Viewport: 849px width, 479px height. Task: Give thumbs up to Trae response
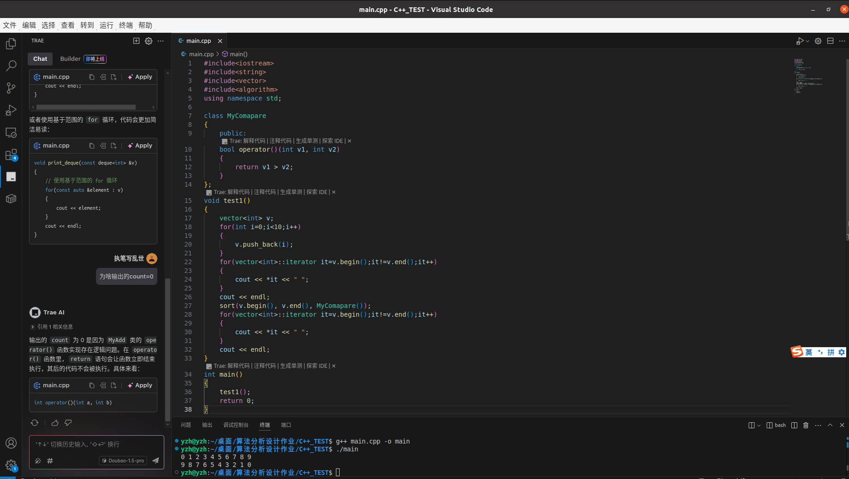55,423
